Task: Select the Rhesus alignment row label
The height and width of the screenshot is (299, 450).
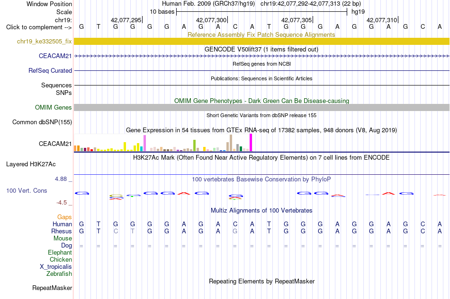Action: click(62, 231)
